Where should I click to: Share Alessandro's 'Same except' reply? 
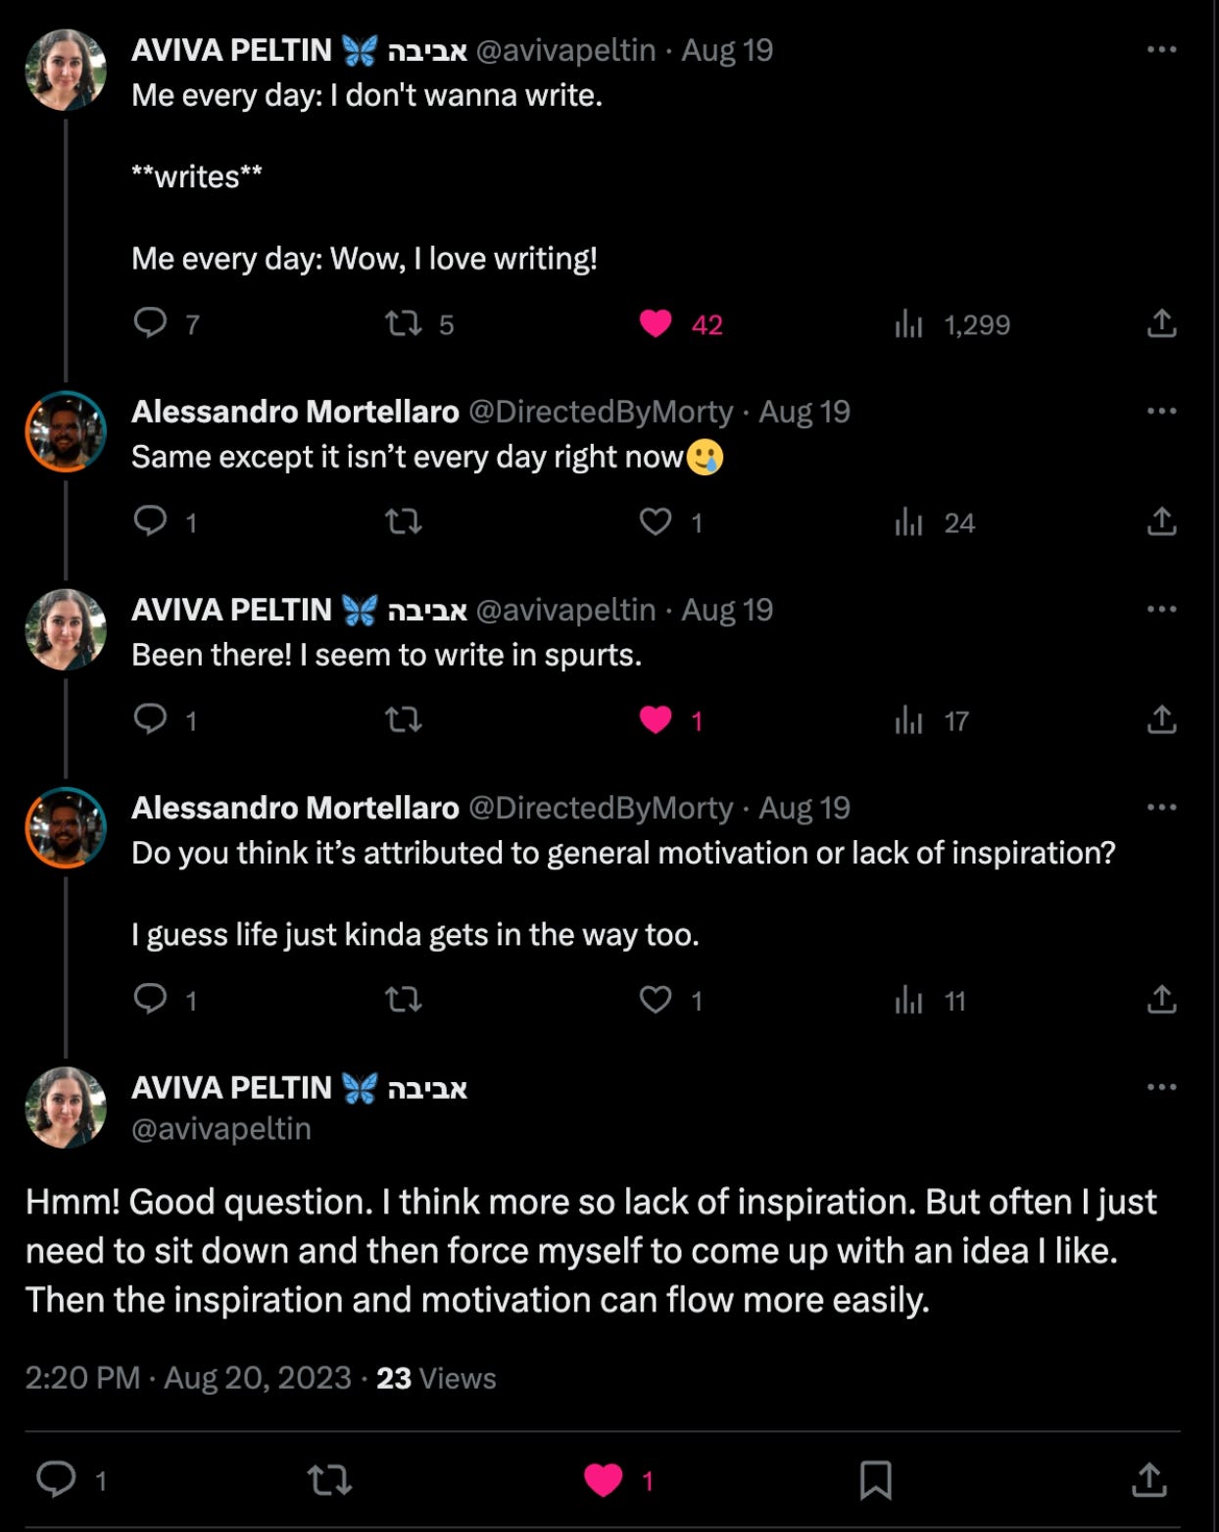(x=1161, y=521)
